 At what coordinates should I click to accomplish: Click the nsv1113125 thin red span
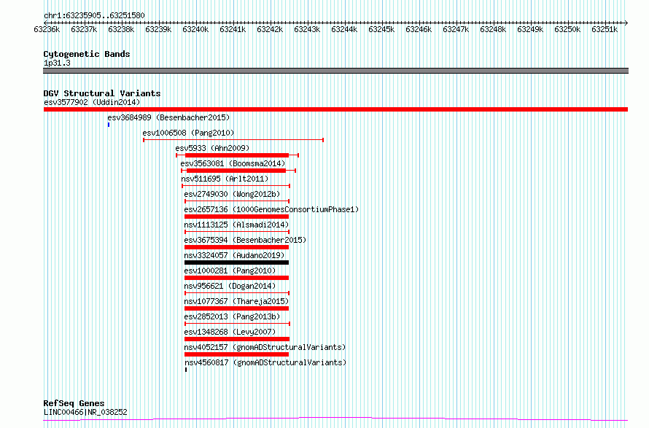[x=237, y=232]
